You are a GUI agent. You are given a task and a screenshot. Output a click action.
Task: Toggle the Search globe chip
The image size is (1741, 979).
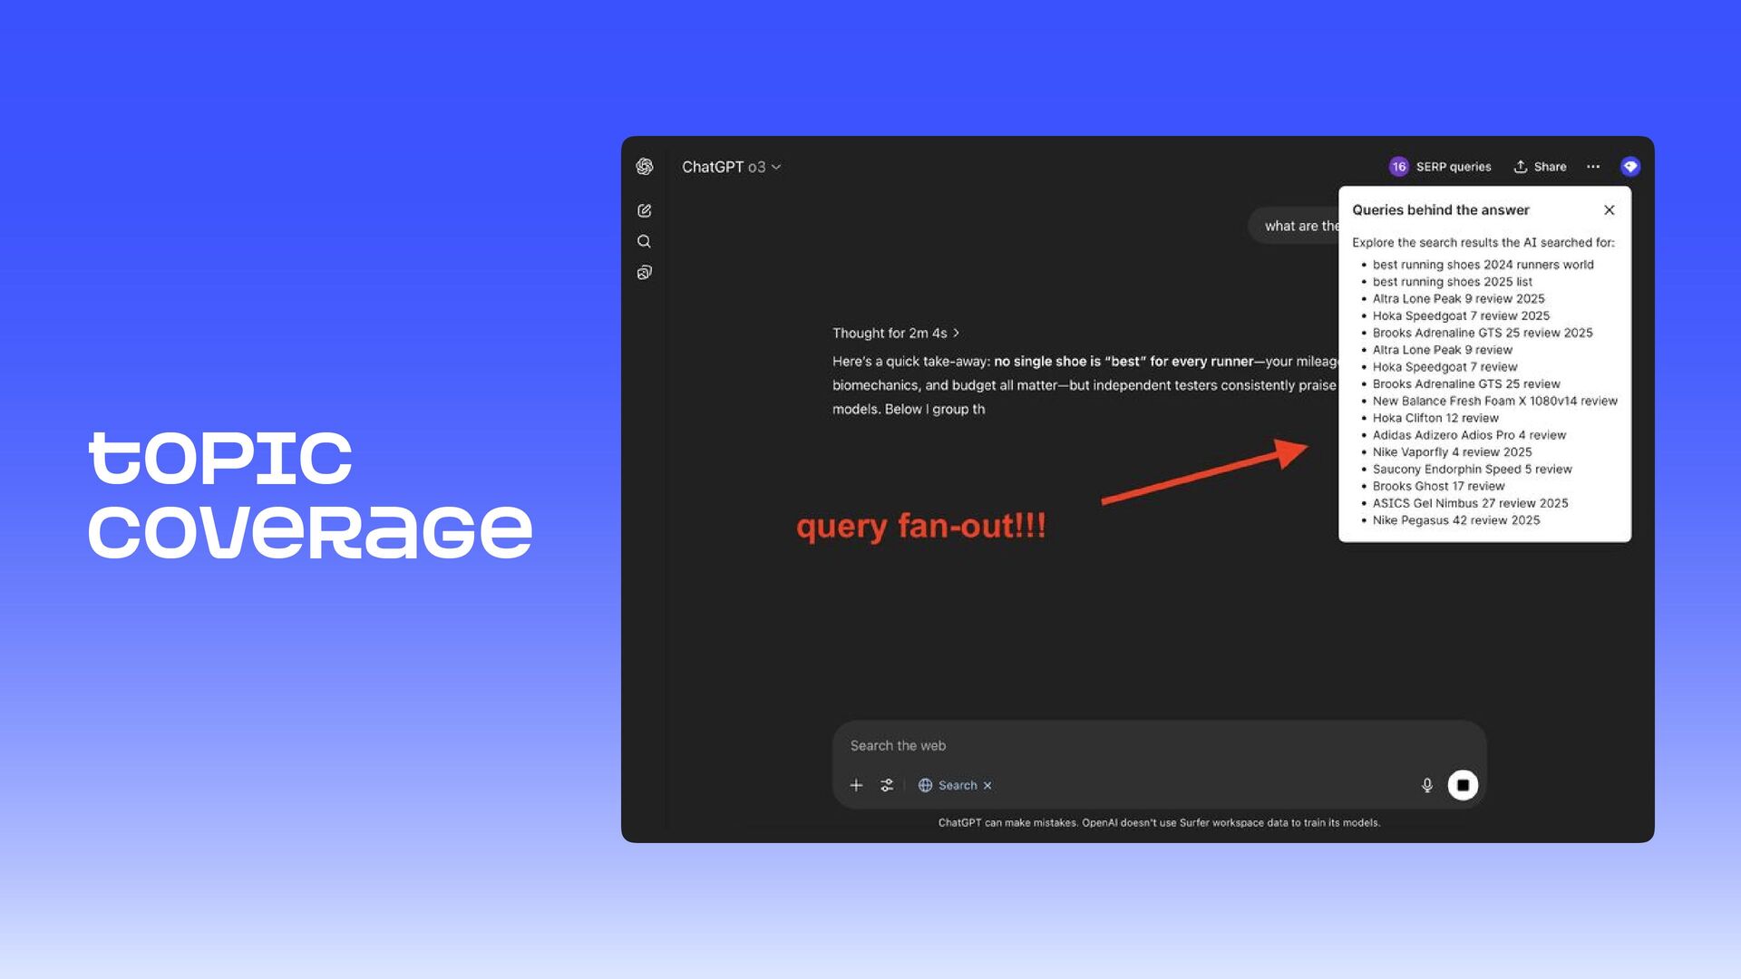[x=948, y=785]
